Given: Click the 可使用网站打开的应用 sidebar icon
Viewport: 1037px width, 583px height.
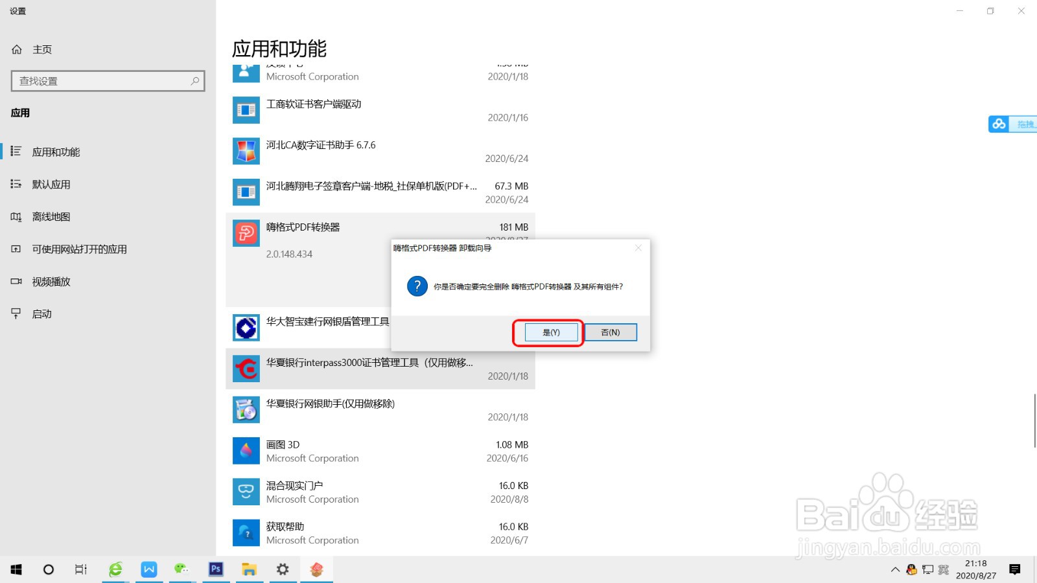Looking at the screenshot, I should 16,249.
